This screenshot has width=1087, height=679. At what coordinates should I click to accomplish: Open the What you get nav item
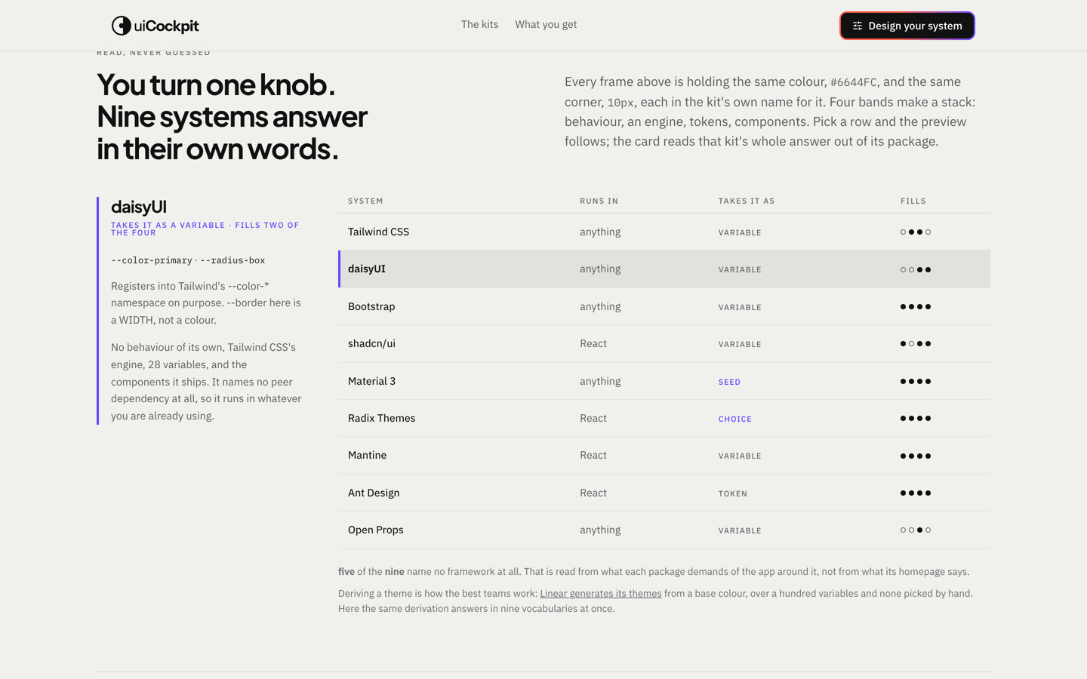(546, 24)
